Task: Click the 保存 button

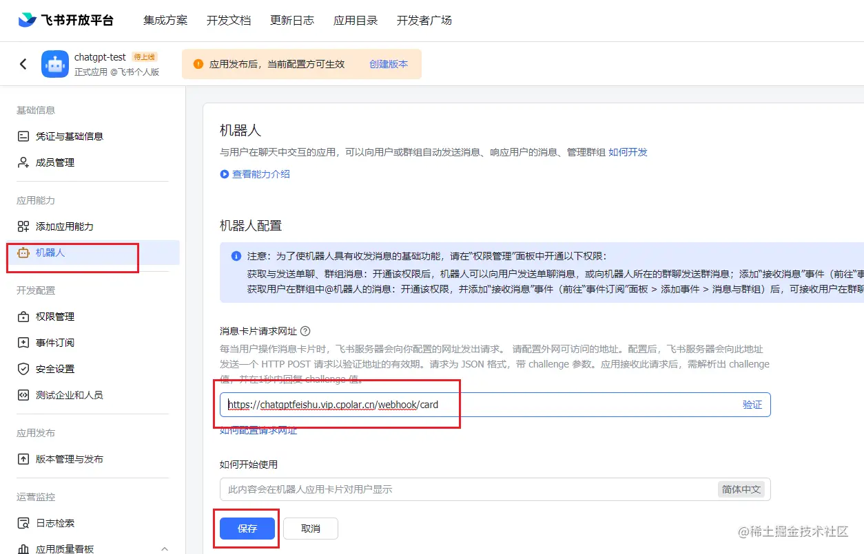Action: click(x=247, y=529)
